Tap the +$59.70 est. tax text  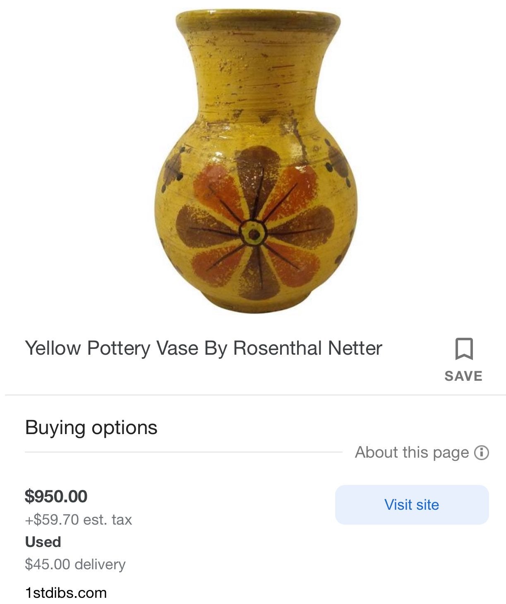(x=78, y=520)
